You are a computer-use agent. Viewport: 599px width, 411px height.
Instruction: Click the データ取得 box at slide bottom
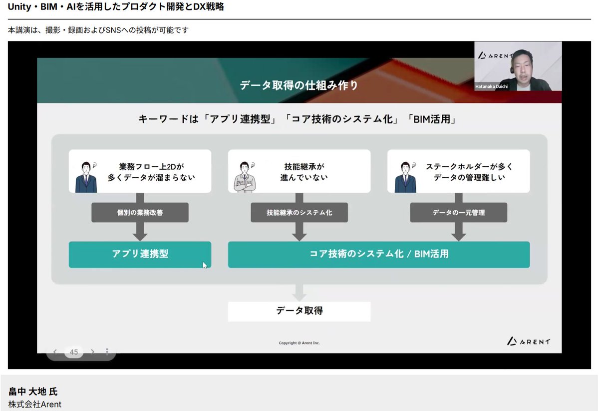pyautogui.click(x=299, y=311)
